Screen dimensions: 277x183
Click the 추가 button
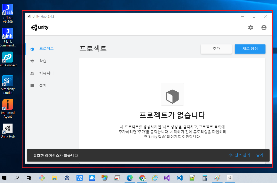coord(216,49)
